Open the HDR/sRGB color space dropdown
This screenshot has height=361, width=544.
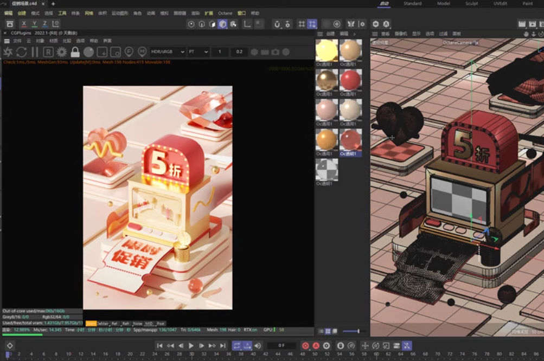pyautogui.click(x=168, y=52)
